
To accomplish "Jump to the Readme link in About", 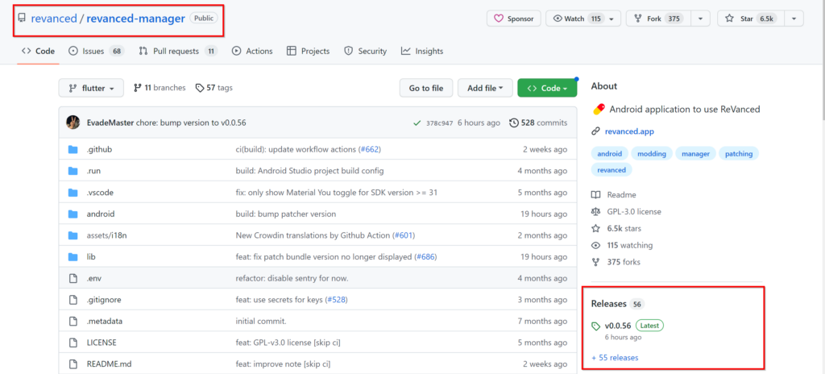I will tap(614, 195).
